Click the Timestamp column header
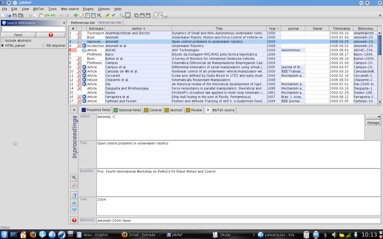This screenshot has height=239, width=383. click(341, 28)
